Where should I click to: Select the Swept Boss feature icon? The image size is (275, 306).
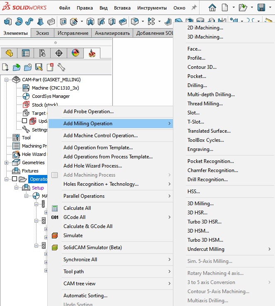[29, 22]
